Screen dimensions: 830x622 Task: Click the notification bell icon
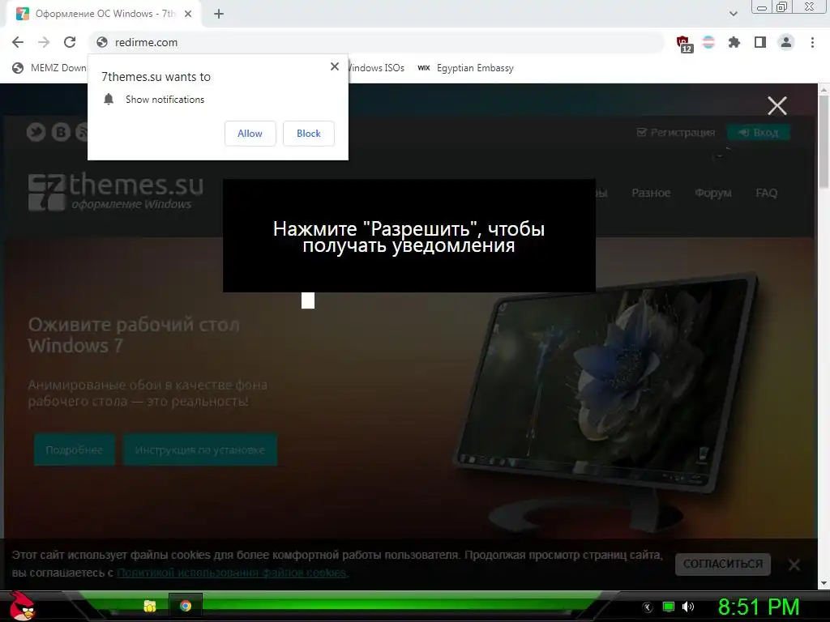pos(109,99)
